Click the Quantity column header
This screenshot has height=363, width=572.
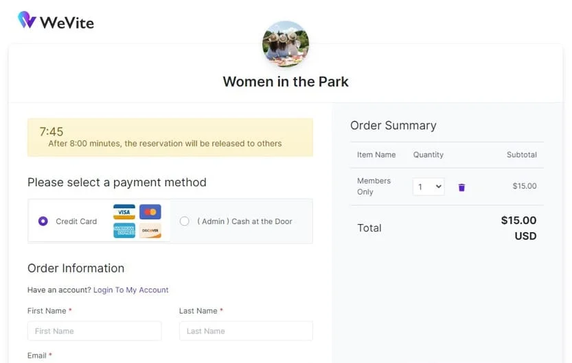click(428, 155)
